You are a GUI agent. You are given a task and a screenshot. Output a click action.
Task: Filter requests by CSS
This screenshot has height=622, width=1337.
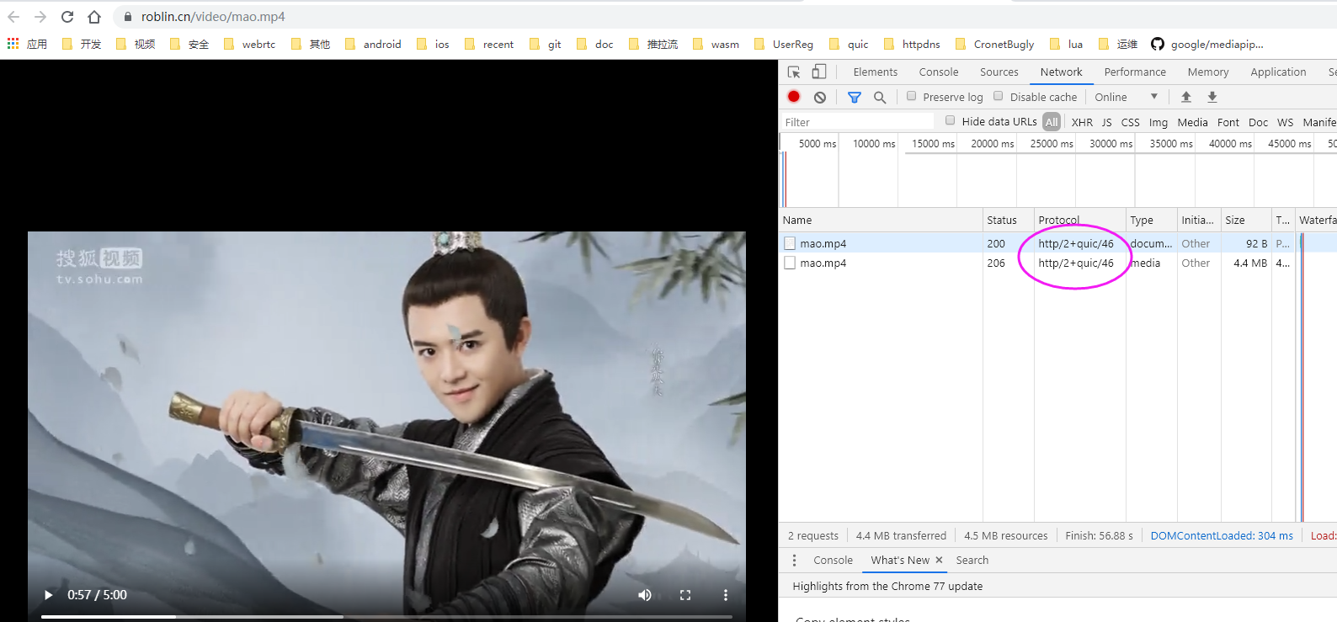tap(1130, 122)
